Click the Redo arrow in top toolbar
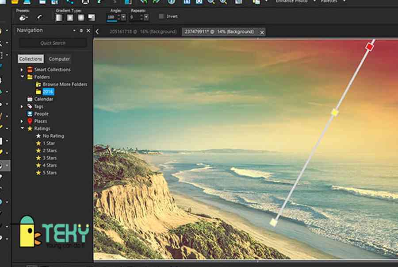398x267 pixels. pyautogui.click(x=157, y=2)
